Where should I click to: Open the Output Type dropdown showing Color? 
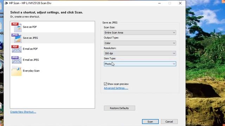click(x=140, y=43)
